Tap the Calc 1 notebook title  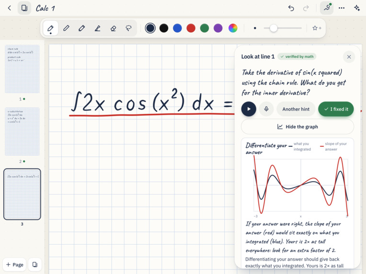(x=46, y=9)
